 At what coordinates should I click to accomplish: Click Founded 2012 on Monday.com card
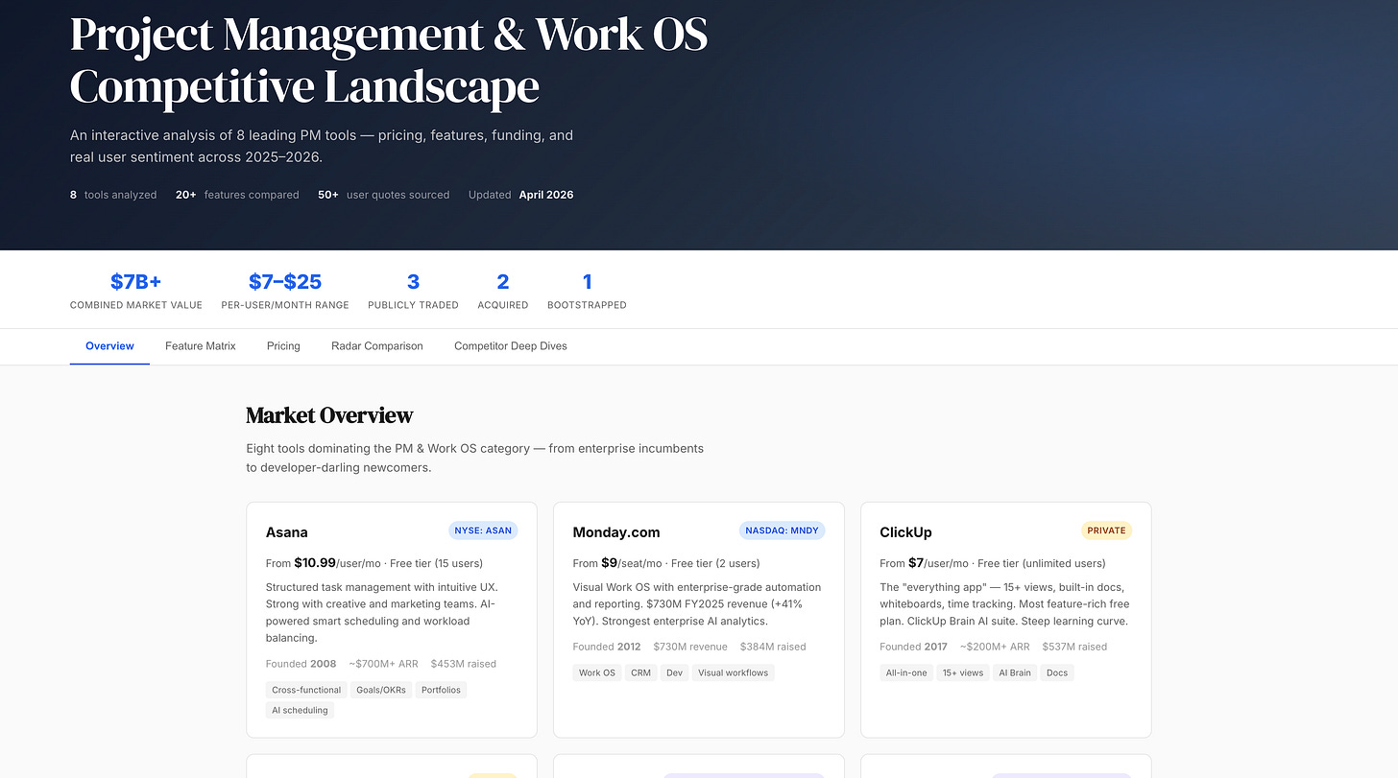pos(607,647)
